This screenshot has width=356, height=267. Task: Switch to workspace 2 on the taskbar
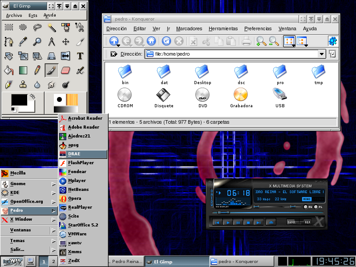click(x=53, y=262)
